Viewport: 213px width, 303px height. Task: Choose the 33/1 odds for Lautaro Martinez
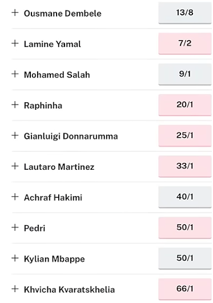click(185, 166)
